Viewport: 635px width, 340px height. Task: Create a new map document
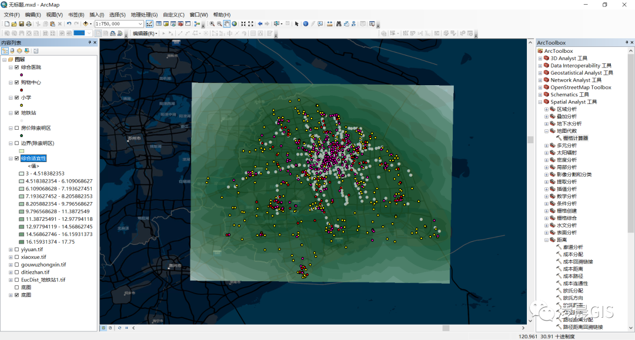(7, 24)
